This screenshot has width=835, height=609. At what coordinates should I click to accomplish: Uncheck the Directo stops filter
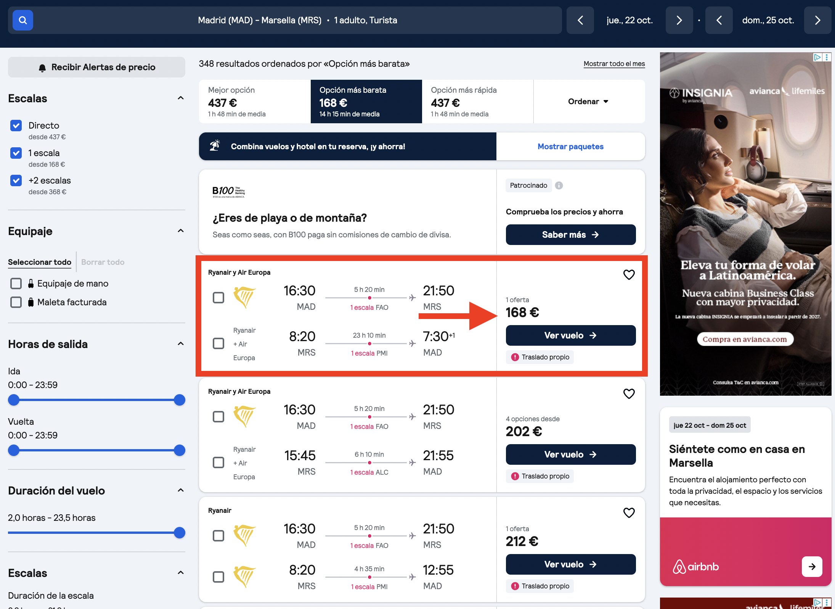point(16,126)
